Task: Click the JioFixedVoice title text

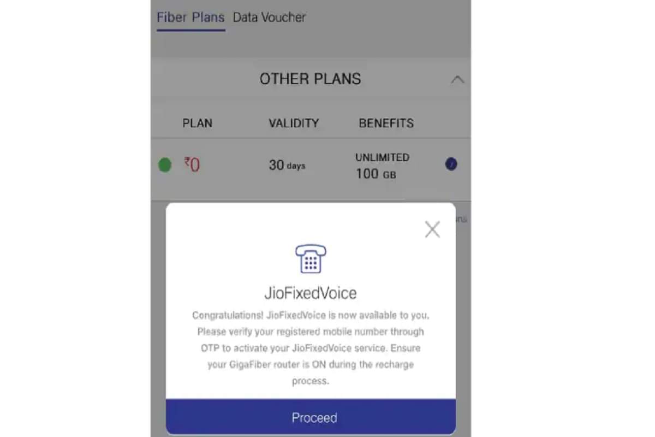Action: point(310,293)
